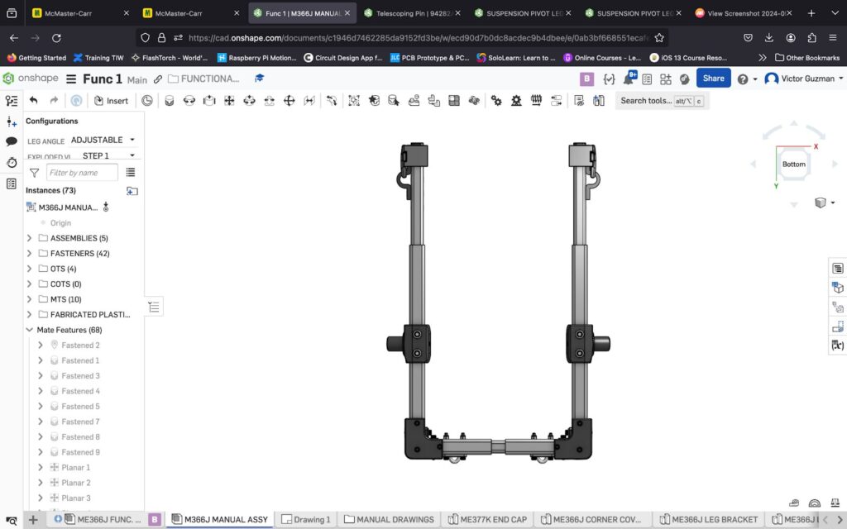The width and height of the screenshot is (847, 529).
Task: Click the filter icon beside search field
Action: click(x=34, y=173)
